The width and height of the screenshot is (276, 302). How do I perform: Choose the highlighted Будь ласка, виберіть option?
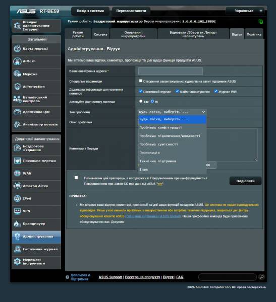pos(172,119)
